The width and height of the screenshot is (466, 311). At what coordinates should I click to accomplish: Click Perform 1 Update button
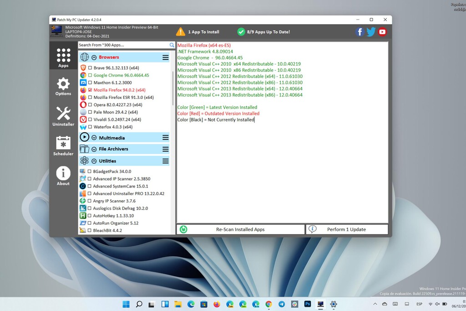(346, 229)
